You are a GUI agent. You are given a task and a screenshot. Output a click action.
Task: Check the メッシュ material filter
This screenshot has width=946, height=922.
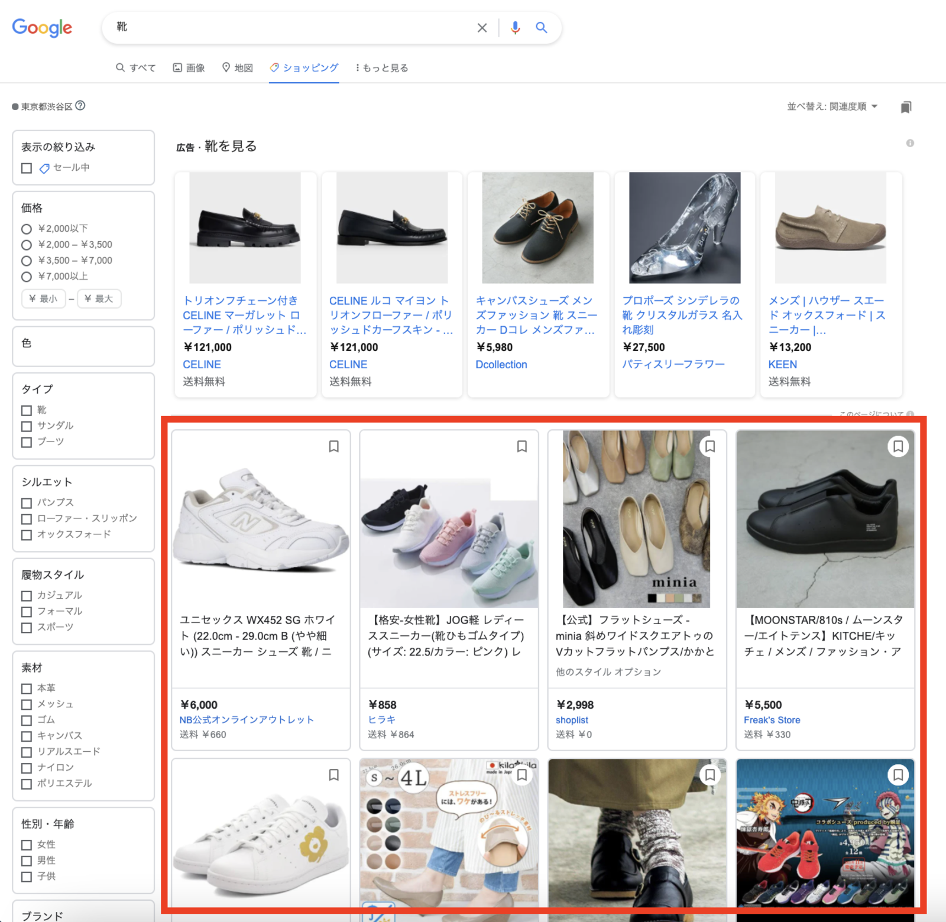click(x=27, y=705)
